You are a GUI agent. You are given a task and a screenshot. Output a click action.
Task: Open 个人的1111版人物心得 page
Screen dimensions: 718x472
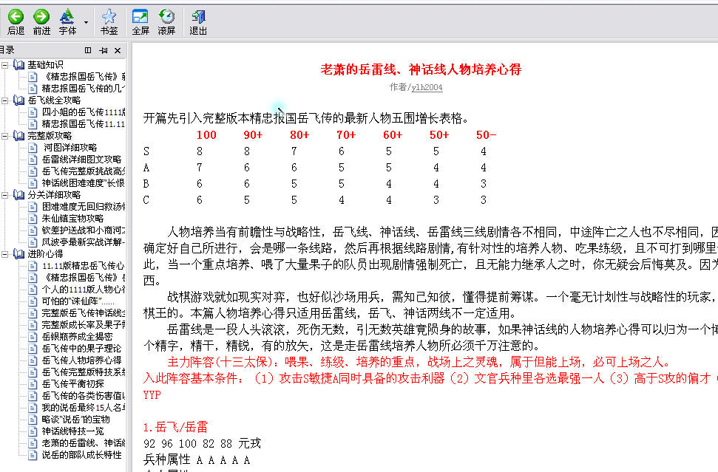point(84,290)
